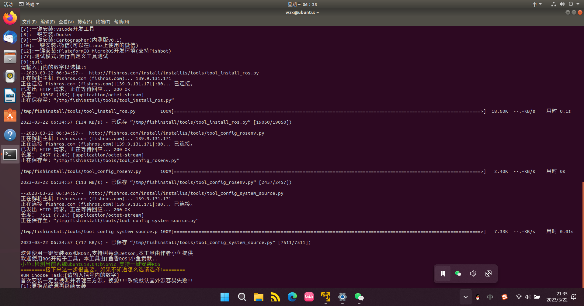Click the Windows tray volume icon
Screen dimensions: 584x306
(528, 297)
